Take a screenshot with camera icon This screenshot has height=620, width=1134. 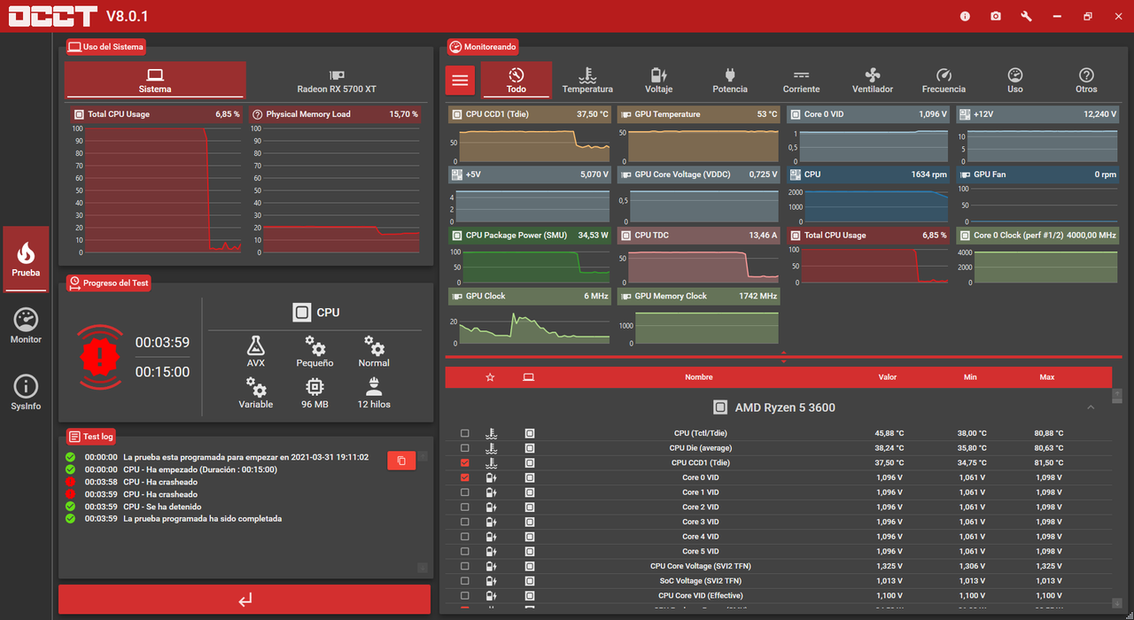(996, 17)
